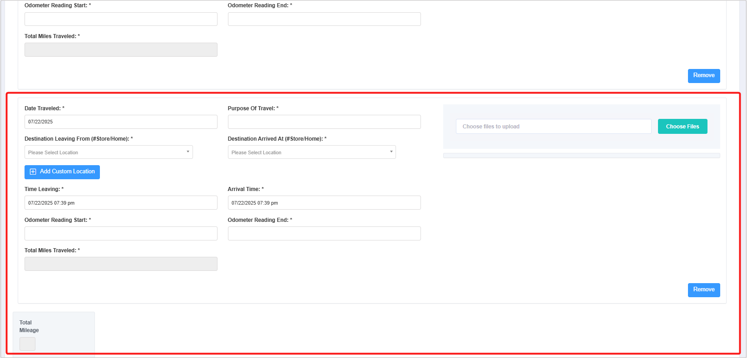
Task: Click the upload progress bar under file chooser
Action: coord(581,156)
